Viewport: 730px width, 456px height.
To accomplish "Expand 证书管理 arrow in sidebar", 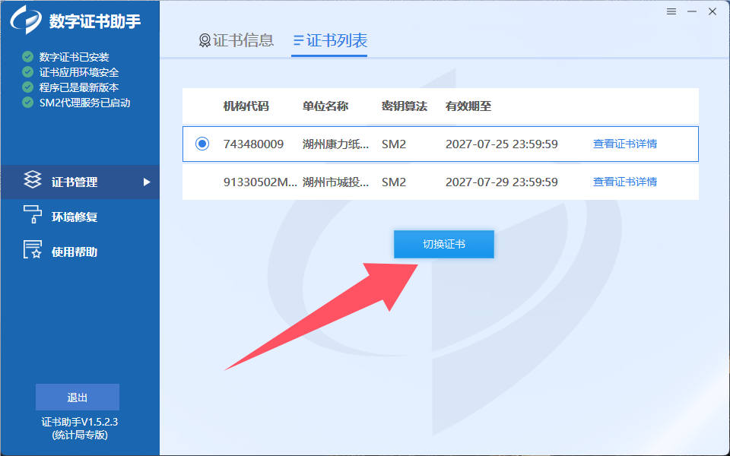I will [x=147, y=182].
